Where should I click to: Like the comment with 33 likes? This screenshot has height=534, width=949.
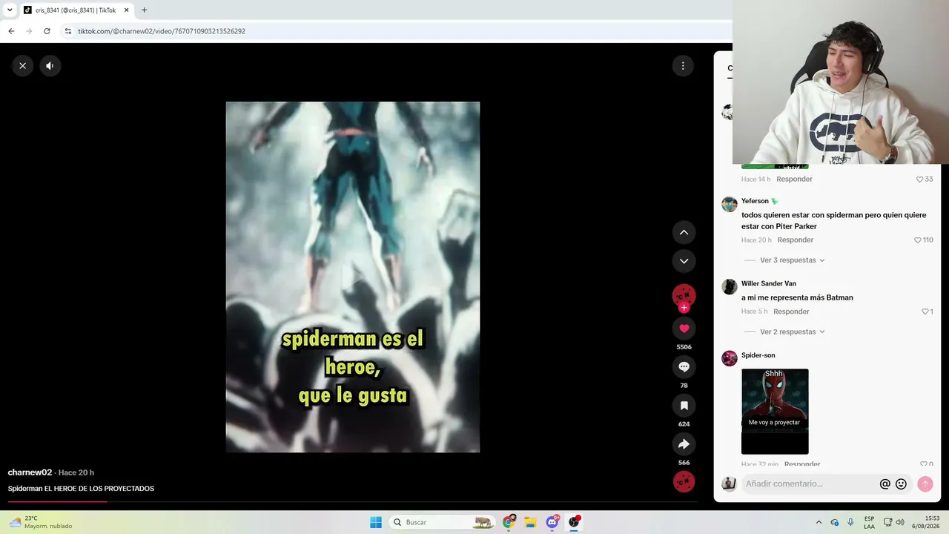[919, 179]
